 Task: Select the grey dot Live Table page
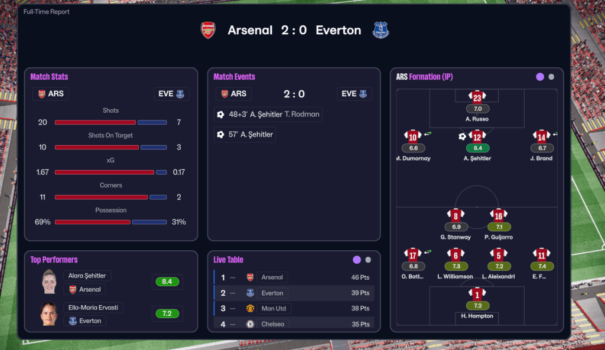pos(368,260)
